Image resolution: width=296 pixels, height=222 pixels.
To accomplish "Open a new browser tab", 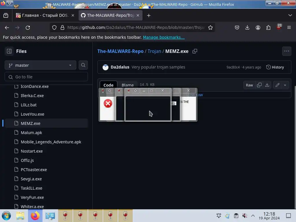I will (x=149, y=16).
